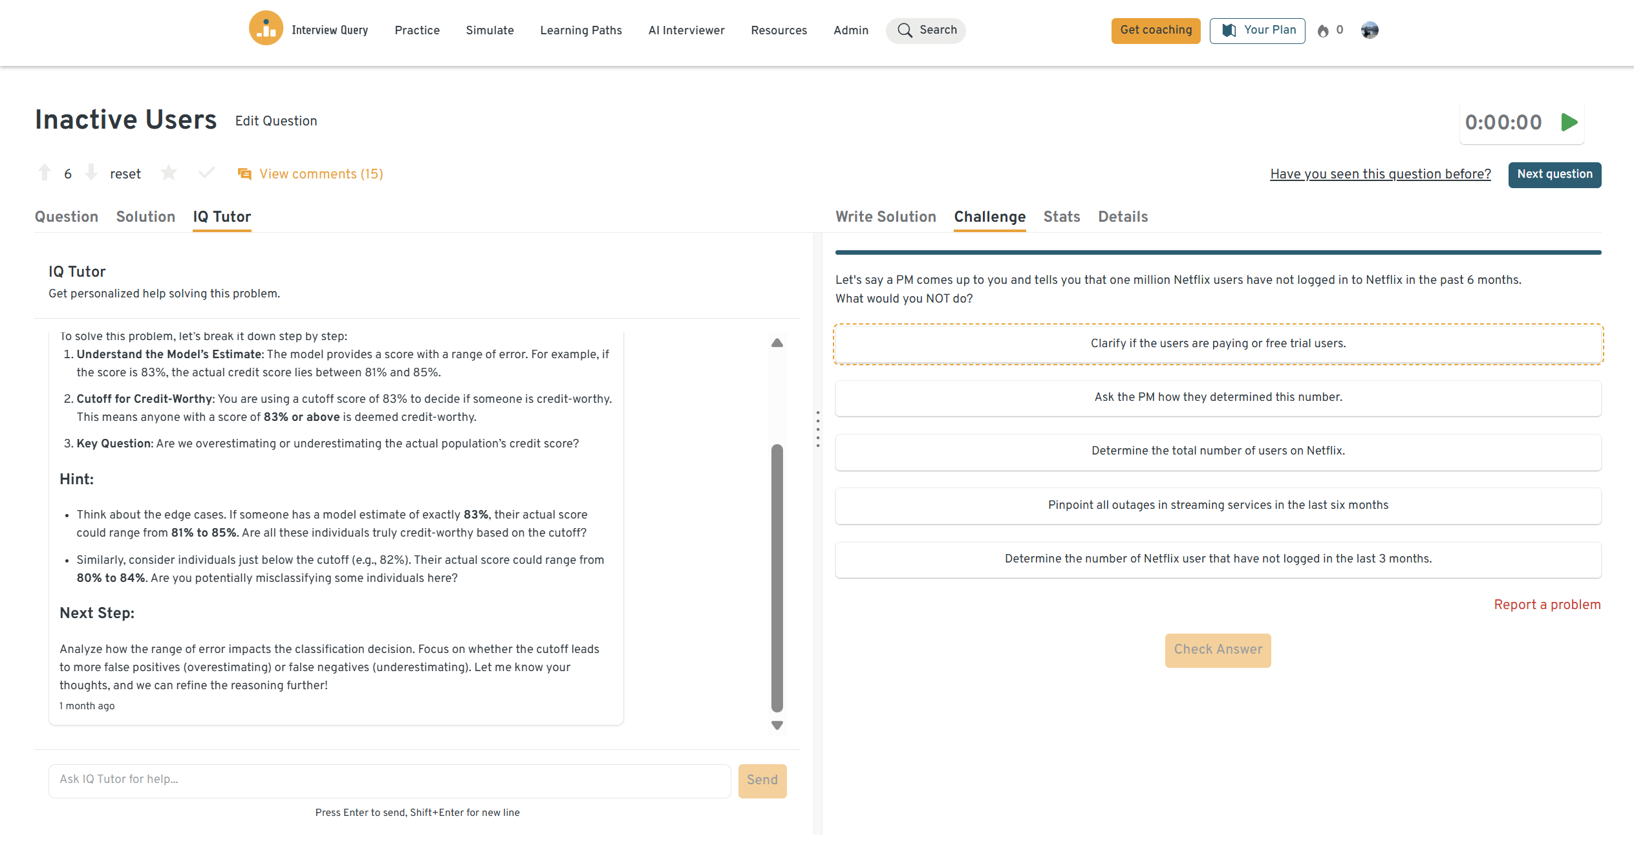The height and width of the screenshot is (856, 1634).
Task: Bookmark the question with the star icon
Action: click(x=169, y=173)
